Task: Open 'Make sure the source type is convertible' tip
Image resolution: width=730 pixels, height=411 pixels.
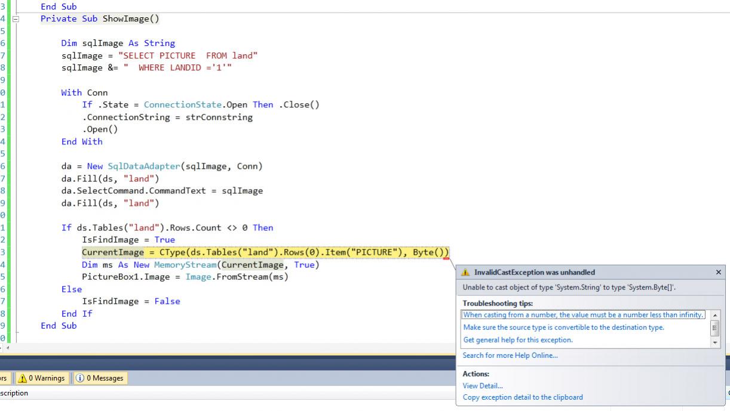Action: (x=563, y=327)
